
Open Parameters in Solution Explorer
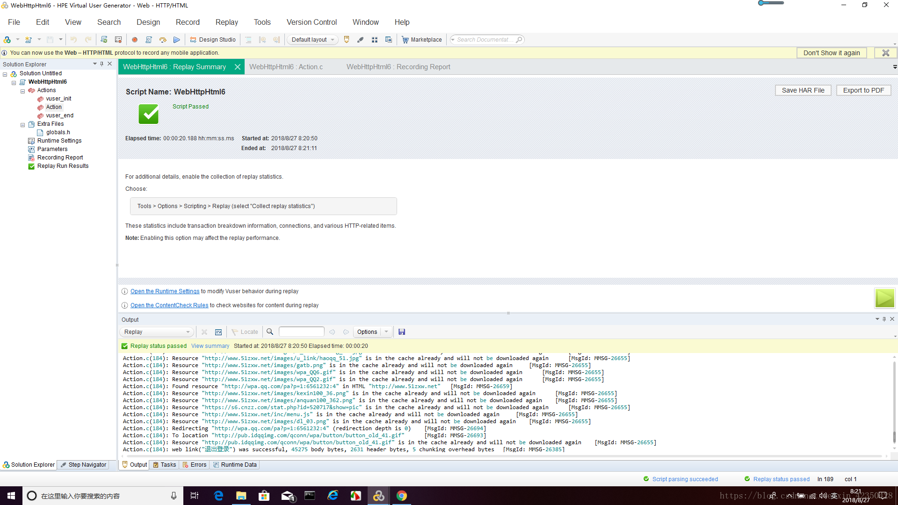52,149
